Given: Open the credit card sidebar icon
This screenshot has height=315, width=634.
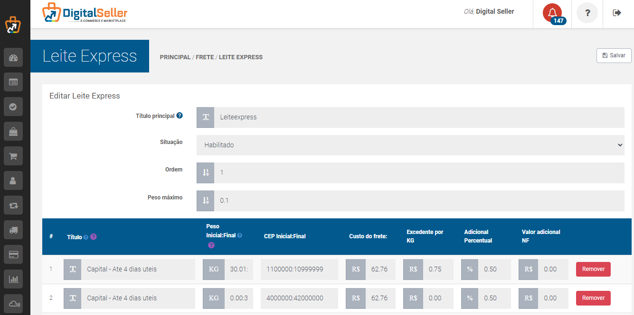Looking at the screenshot, I should 13,254.
